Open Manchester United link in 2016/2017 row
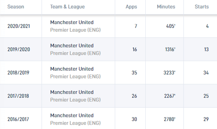Screen dimensions: 217x129 72,115
